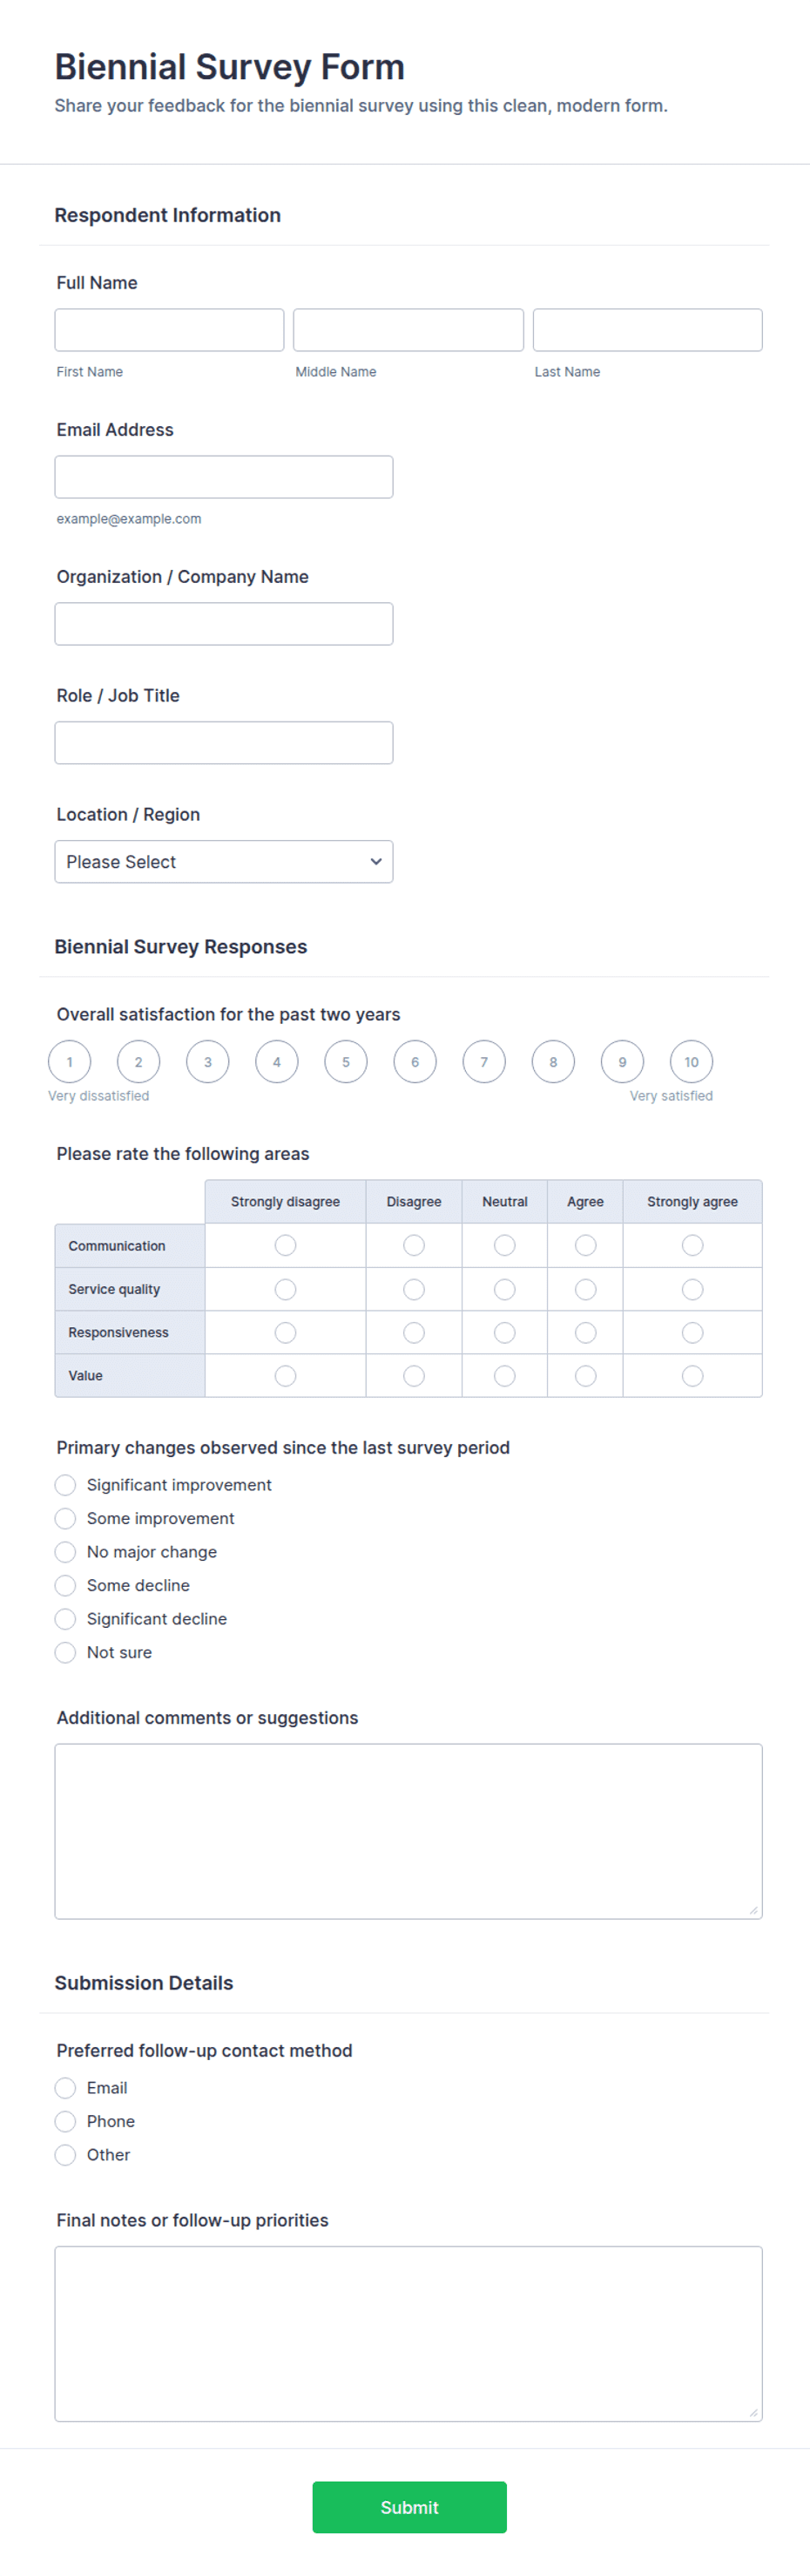This screenshot has width=810, height=2576.
Task: Select Phone as follow-up contact method
Action: tap(65, 2121)
